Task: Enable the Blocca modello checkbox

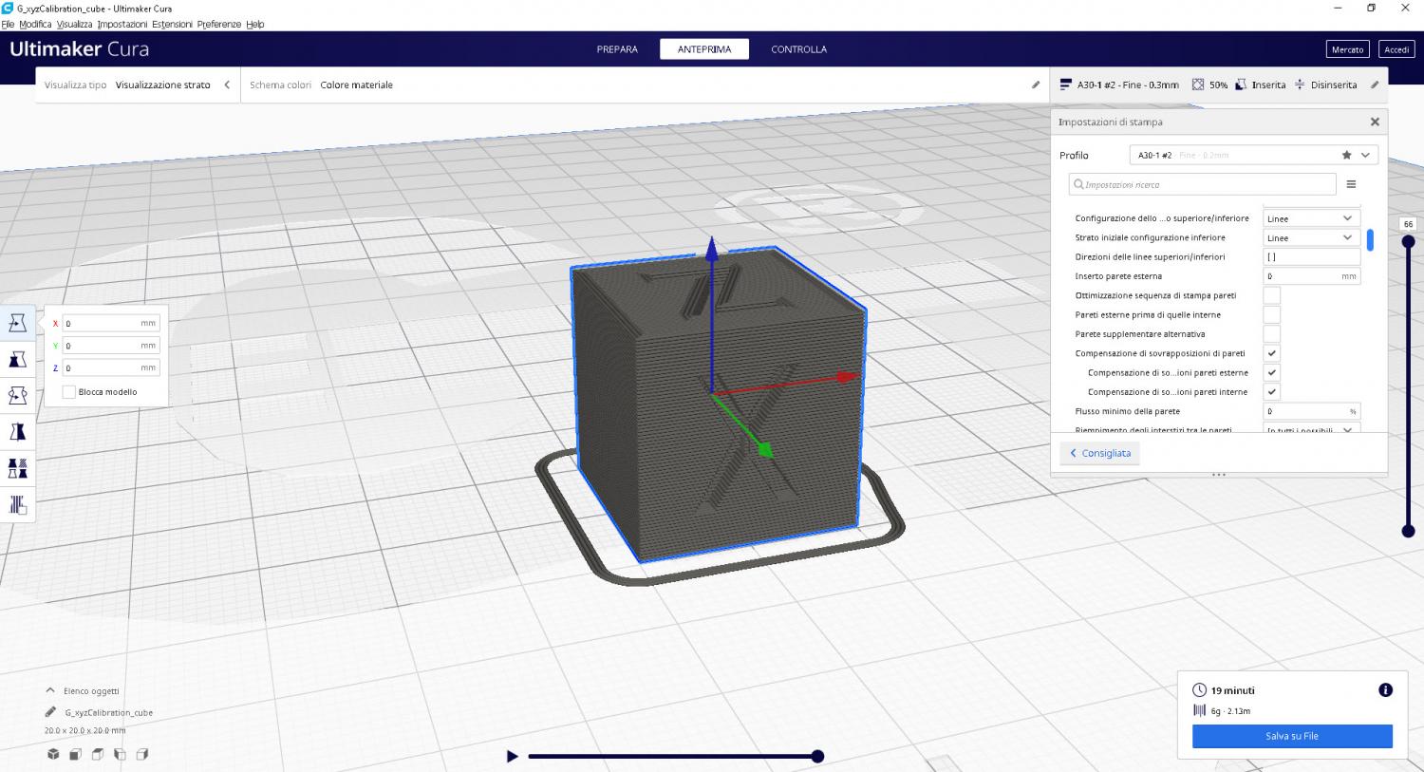Action: pos(69,392)
